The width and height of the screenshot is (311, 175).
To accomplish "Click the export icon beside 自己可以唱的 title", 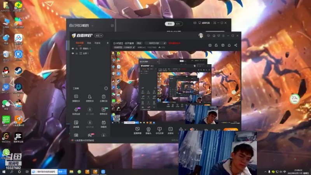I will pos(112,26).
